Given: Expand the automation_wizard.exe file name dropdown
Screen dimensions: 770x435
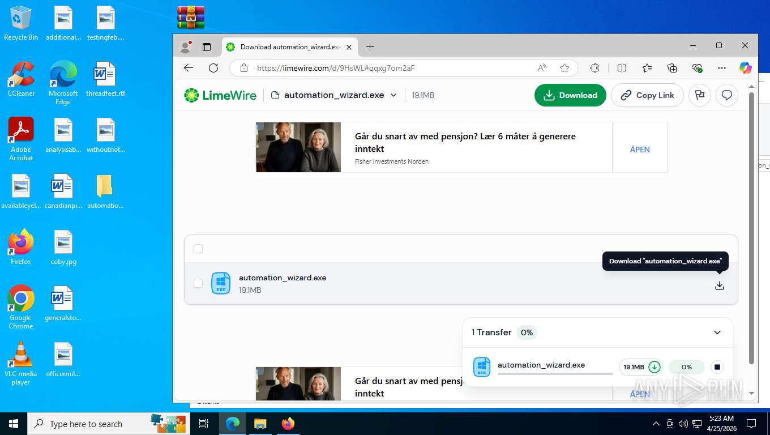Looking at the screenshot, I should point(393,95).
